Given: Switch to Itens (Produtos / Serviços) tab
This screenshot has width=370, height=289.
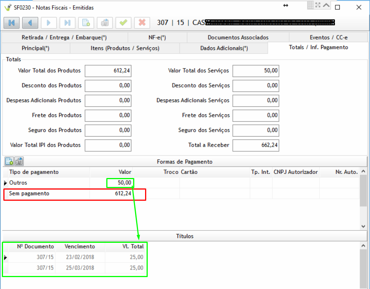Looking at the screenshot, I should pyautogui.click(x=125, y=48).
